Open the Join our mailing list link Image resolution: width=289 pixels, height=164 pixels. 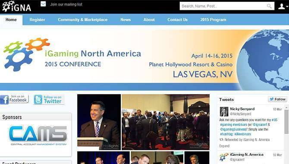click(66, 4)
